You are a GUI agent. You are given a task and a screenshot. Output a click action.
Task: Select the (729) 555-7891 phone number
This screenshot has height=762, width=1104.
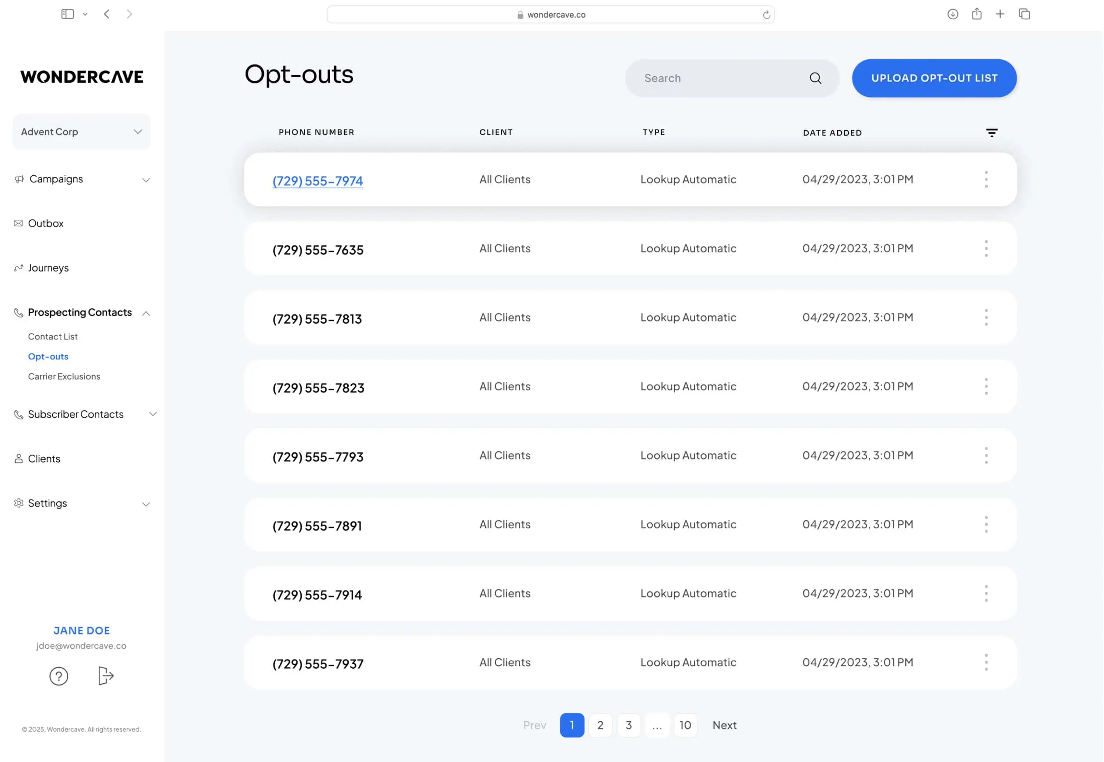(x=317, y=526)
